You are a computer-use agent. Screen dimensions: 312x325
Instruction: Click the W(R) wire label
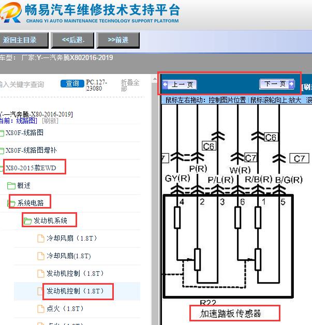tap(240, 170)
